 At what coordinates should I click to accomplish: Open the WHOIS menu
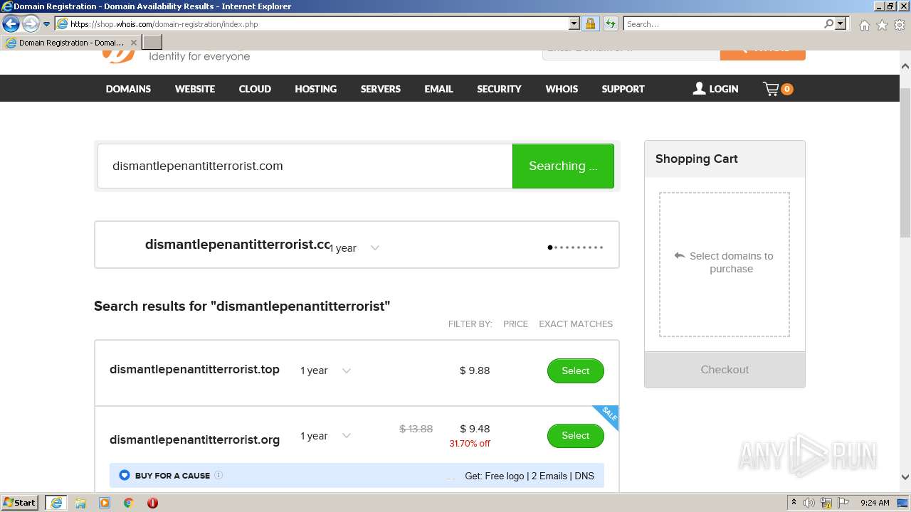click(562, 89)
